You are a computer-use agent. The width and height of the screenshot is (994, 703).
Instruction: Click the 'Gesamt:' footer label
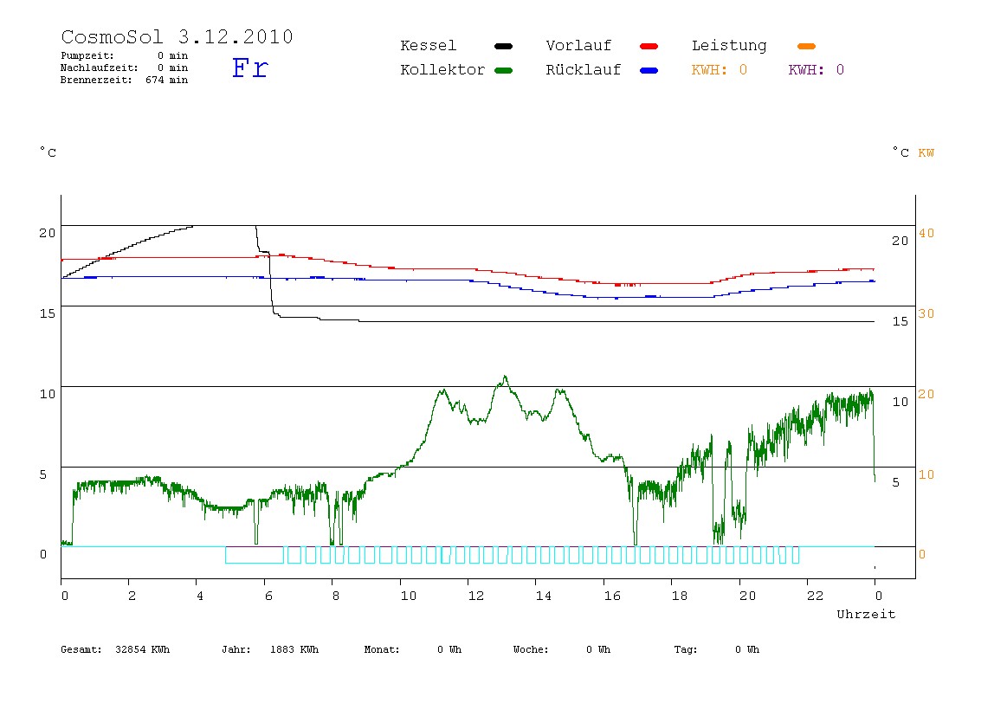point(81,649)
